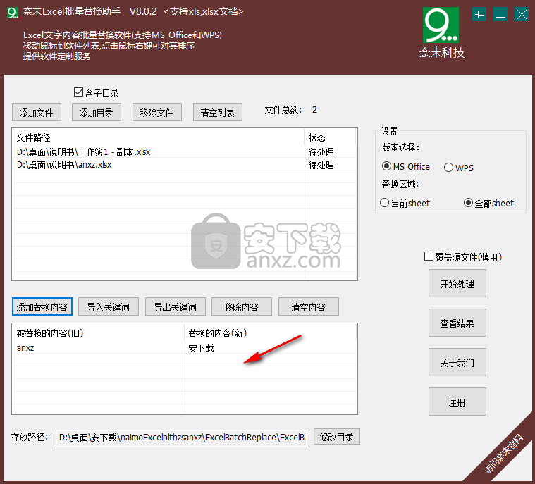Viewport: 535px width, 484px height.
Task: Click the 添加文件 button
Action: pos(37,112)
